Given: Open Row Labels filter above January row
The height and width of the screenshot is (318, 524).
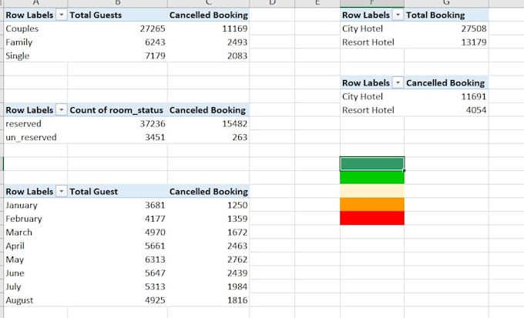Looking at the screenshot, I should click(x=61, y=192).
